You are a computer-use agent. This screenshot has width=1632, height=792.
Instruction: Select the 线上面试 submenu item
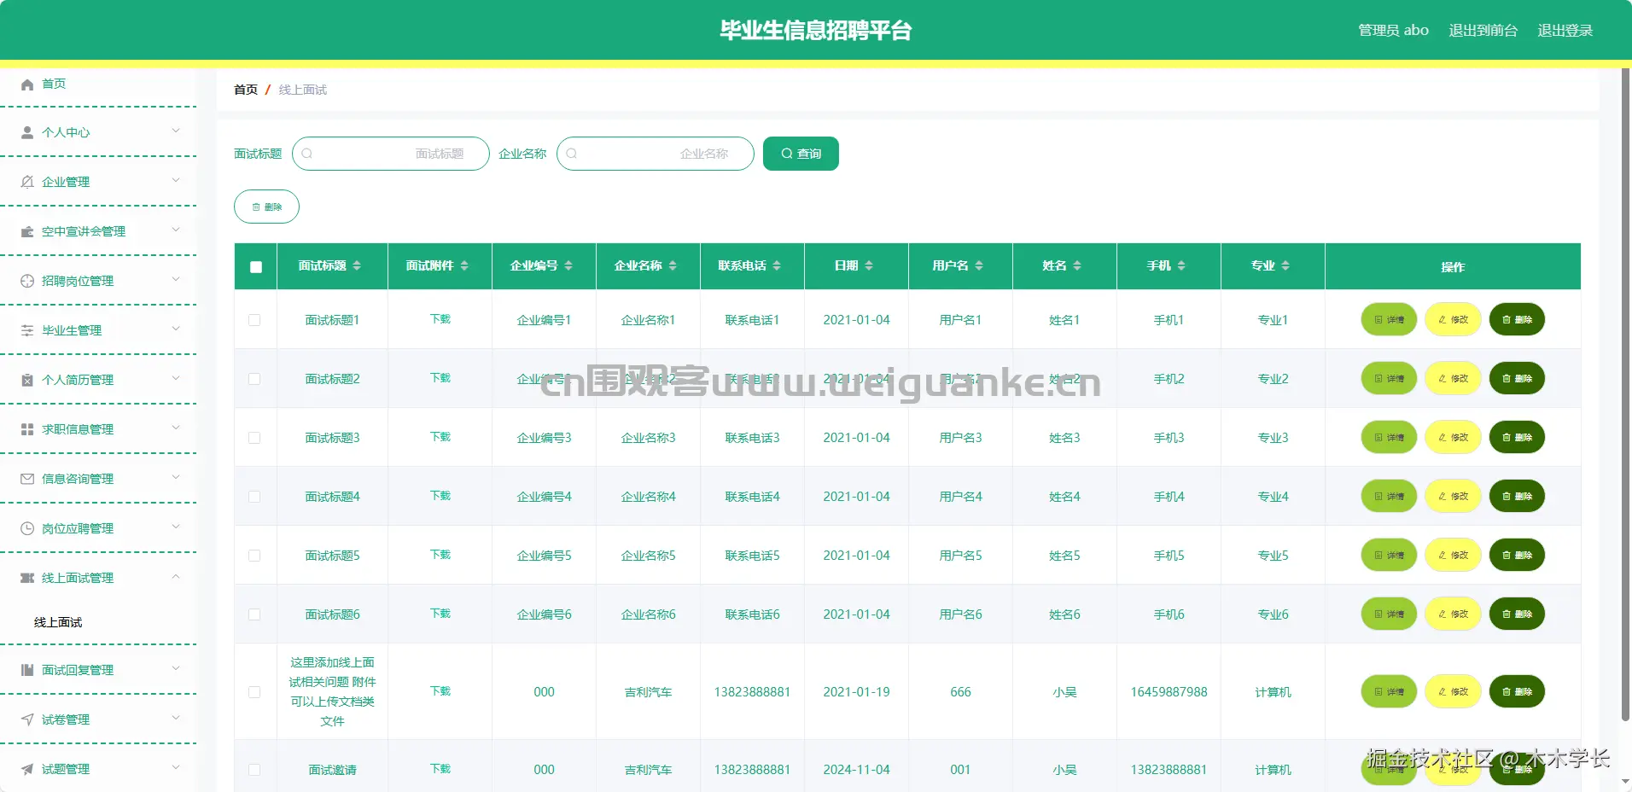tap(58, 622)
